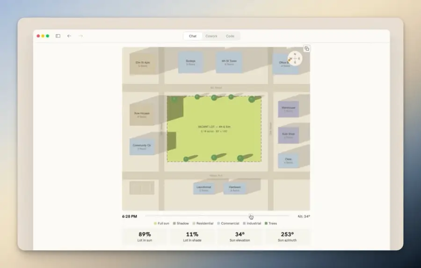
Task: Click the 89% Lot in sun card
Action: pyautogui.click(x=145, y=237)
